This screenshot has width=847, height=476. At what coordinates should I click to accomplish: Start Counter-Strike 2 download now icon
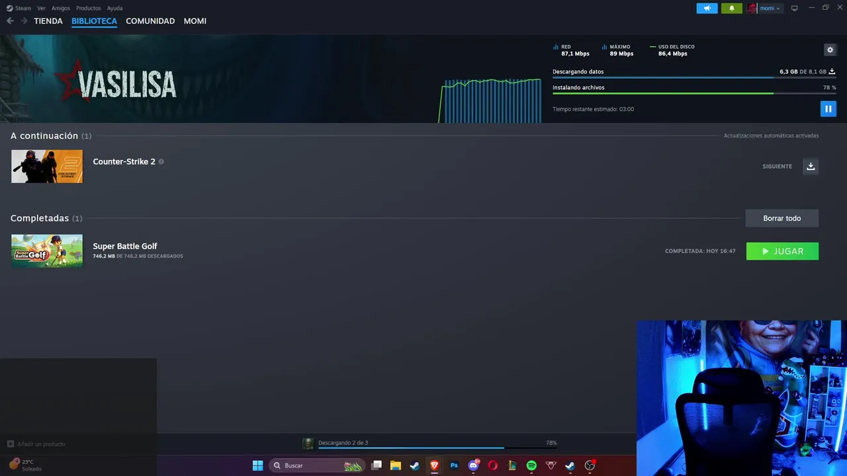(811, 166)
